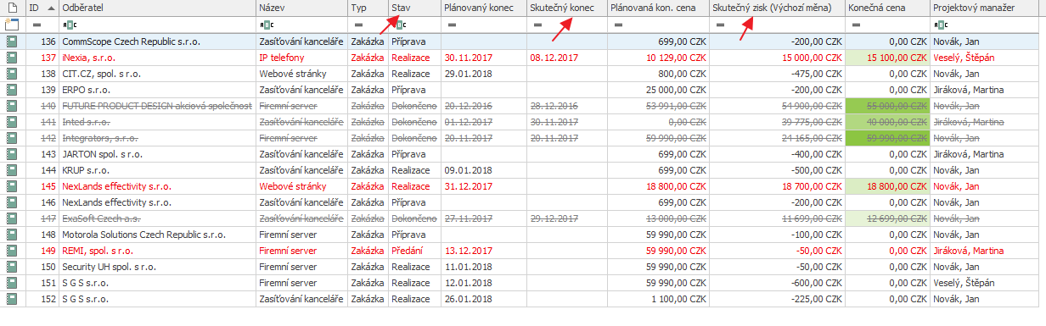Image resolution: width=1046 pixels, height=326 pixels.
Task: Click the row icon for ID 139 ERPO
Action: point(12,90)
